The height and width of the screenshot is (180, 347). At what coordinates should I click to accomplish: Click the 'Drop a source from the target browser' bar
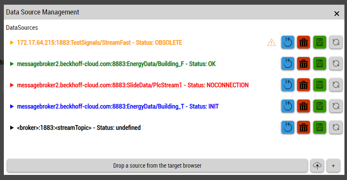click(x=157, y=166)
